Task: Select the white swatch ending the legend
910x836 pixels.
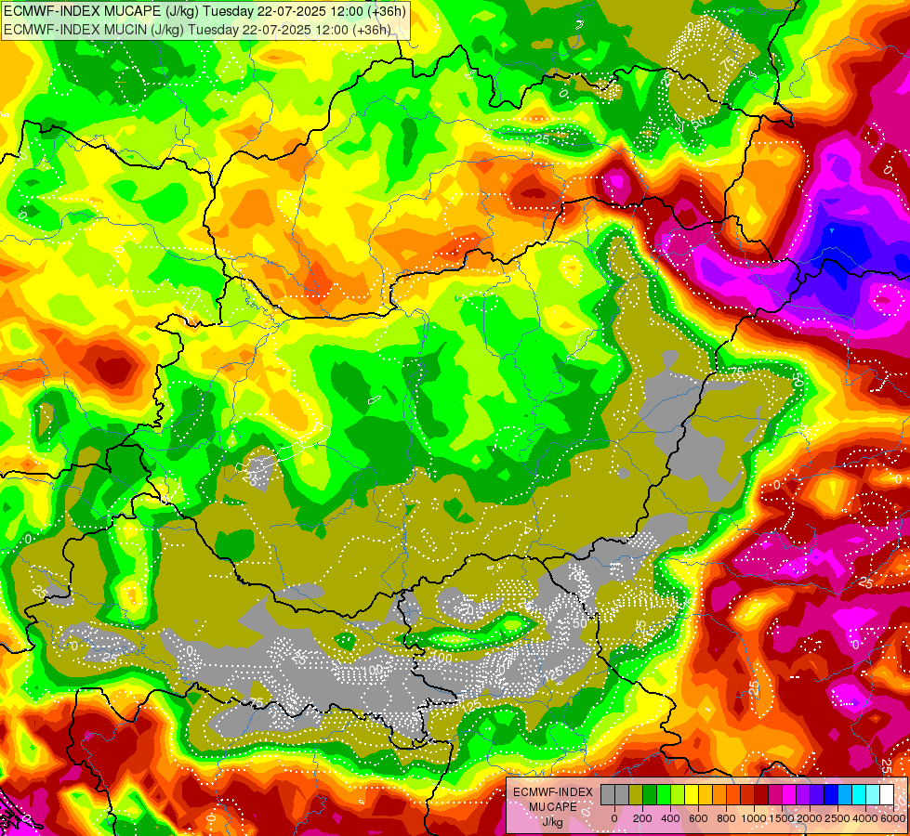Action: click(888, 795)
